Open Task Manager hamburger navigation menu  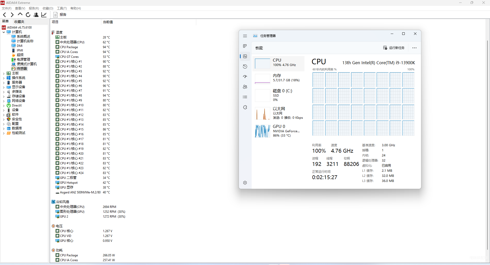click(x=245, y=36)
